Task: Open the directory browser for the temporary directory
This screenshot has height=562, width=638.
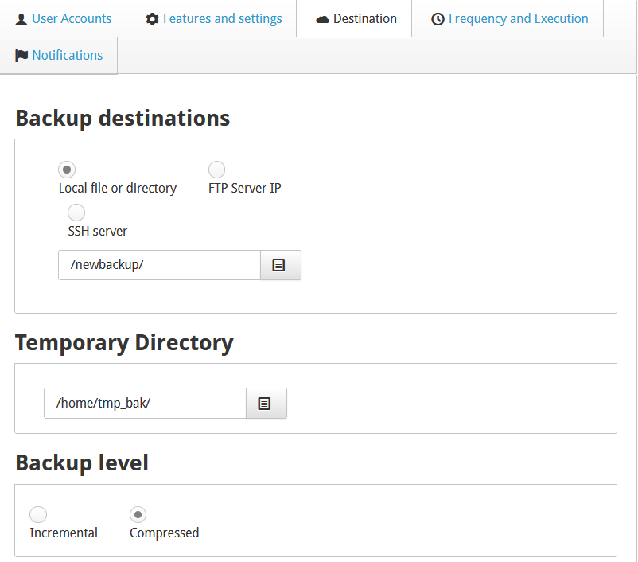Action: [266, 403]
